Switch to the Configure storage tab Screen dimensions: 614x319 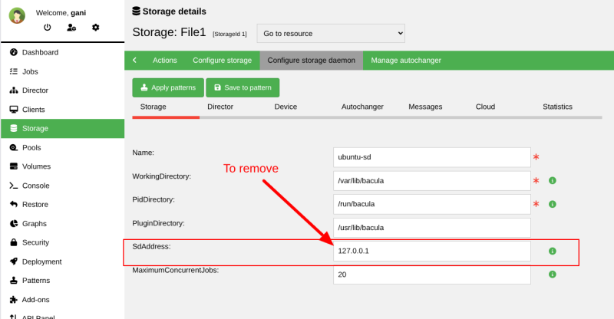tap(222, 60)
